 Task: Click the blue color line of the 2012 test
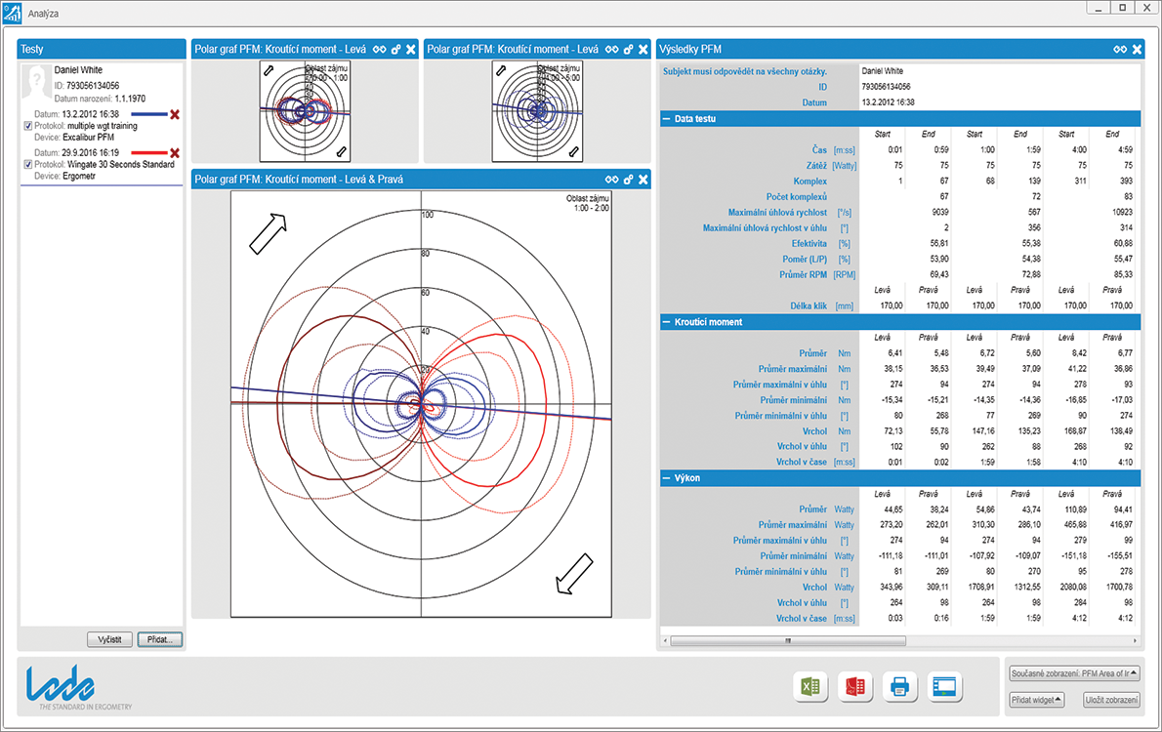(x=148, y=114)
